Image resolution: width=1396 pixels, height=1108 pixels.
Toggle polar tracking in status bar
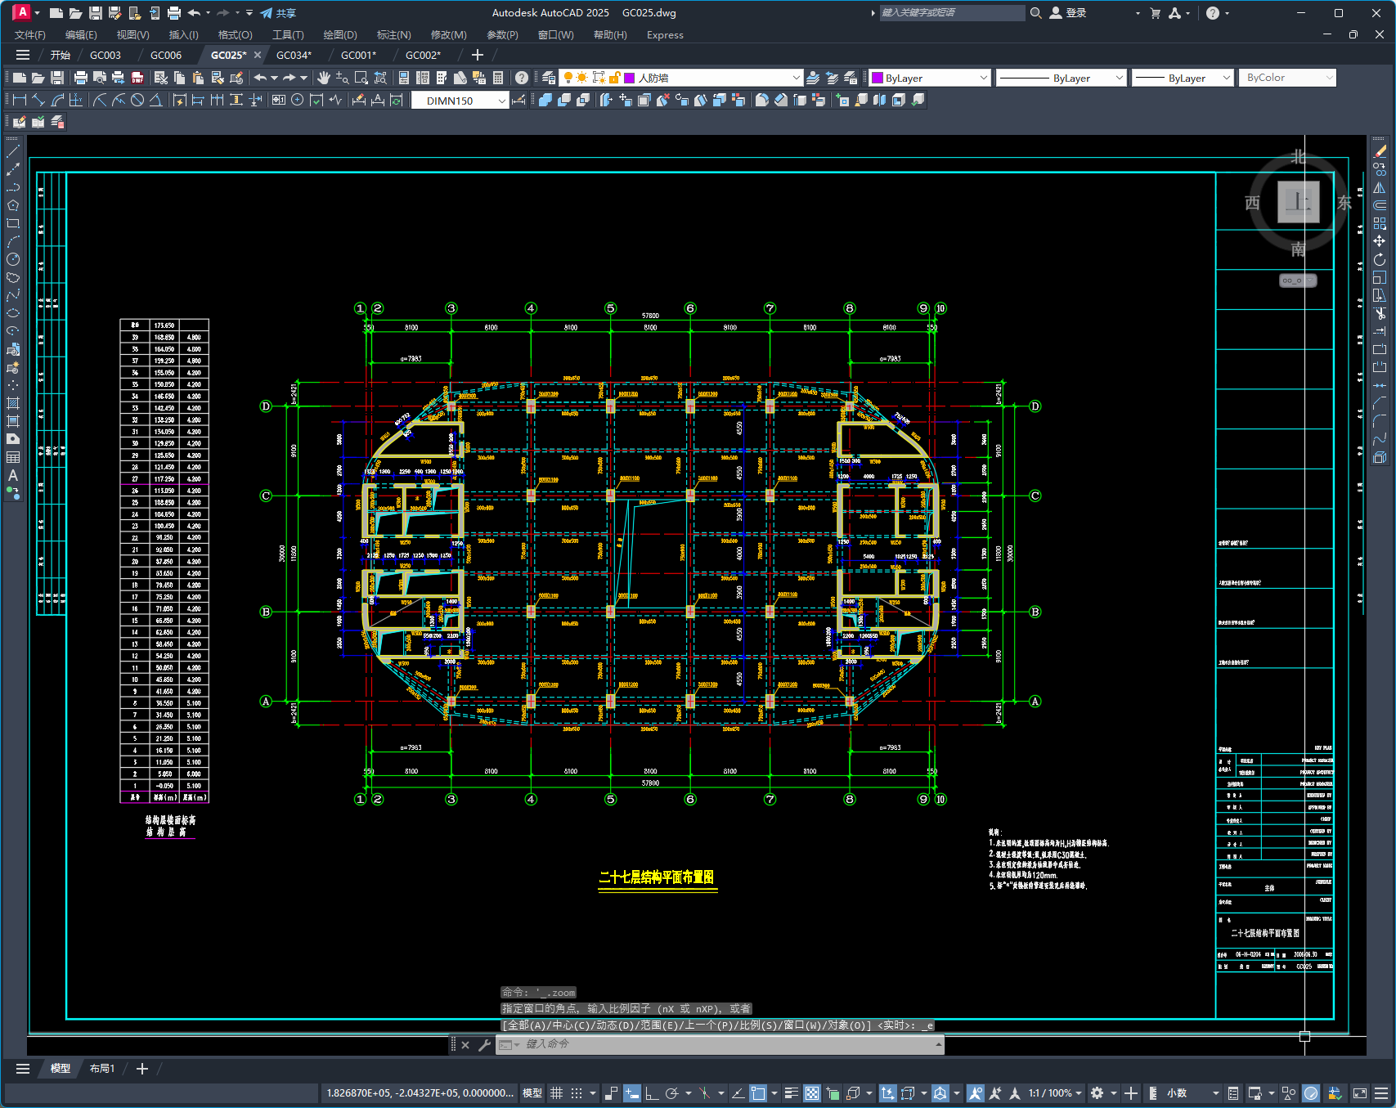point(672,1093)
